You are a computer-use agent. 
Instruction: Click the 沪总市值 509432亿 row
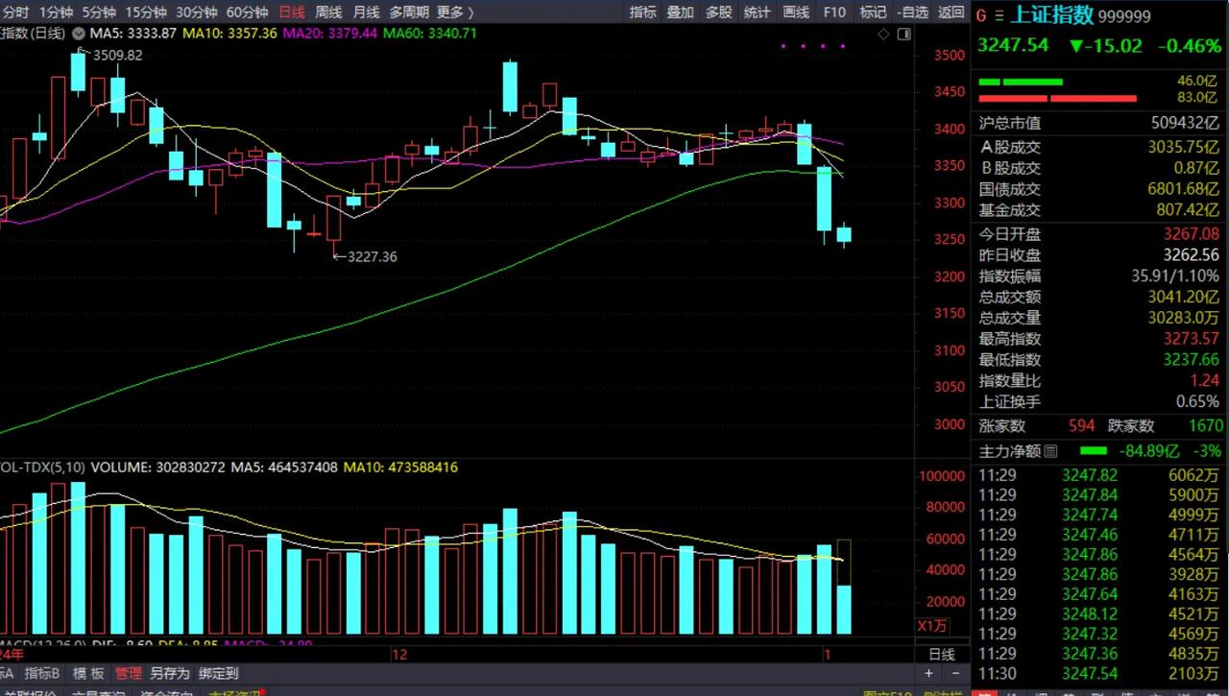pos(1099,123)
